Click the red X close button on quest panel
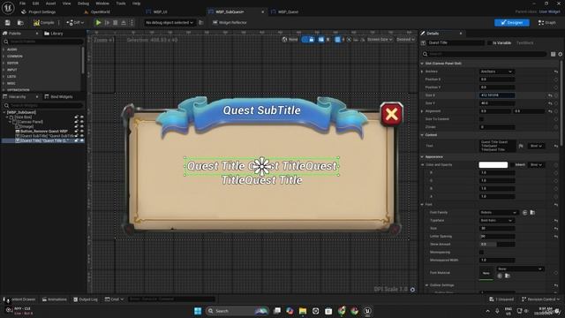Viewport: 565px width, 318px height. coord(391,114)
